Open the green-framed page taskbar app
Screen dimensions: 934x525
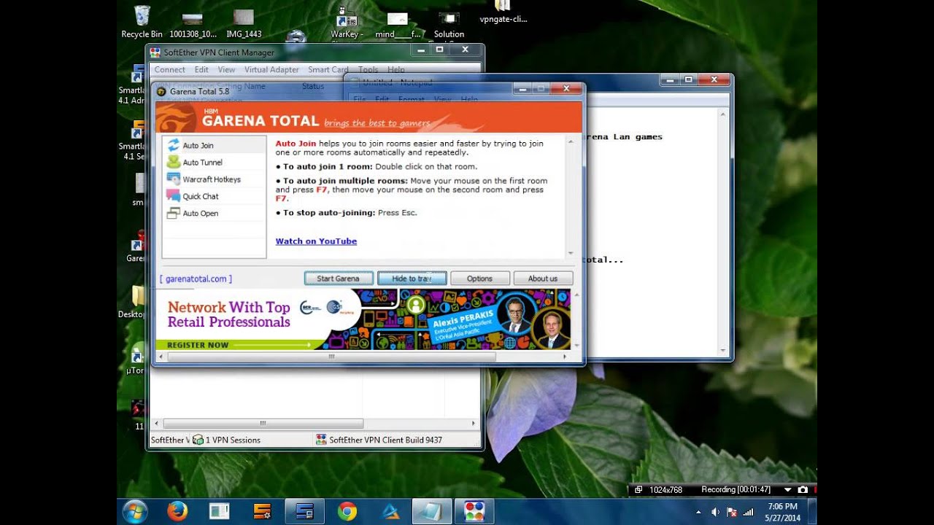coord(220,512)
